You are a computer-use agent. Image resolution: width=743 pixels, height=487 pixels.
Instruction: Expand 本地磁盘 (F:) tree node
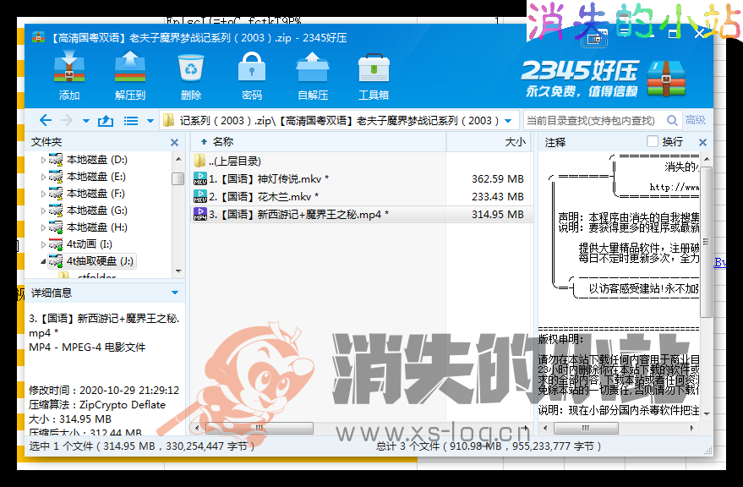click(x=43, y=194)
